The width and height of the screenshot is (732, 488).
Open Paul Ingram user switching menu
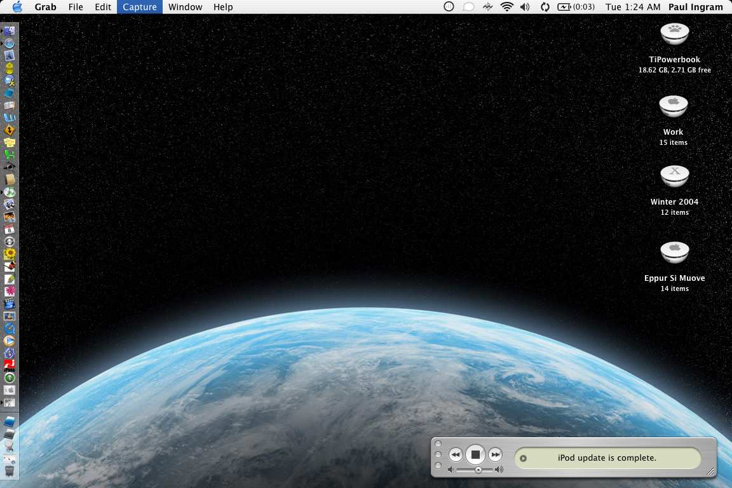695,7
